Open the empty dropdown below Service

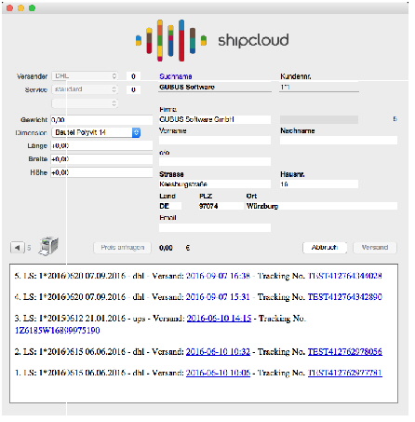pos(85,104)
